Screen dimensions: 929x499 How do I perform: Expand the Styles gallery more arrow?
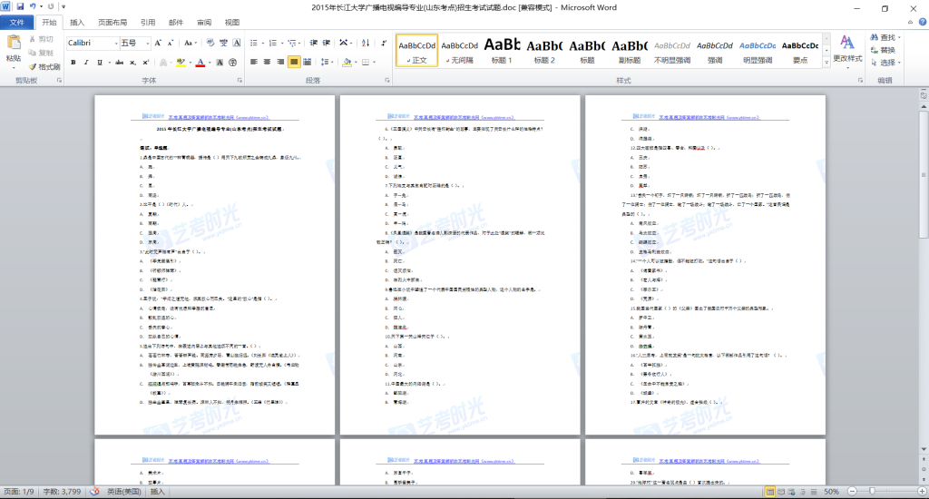[826, 64]
